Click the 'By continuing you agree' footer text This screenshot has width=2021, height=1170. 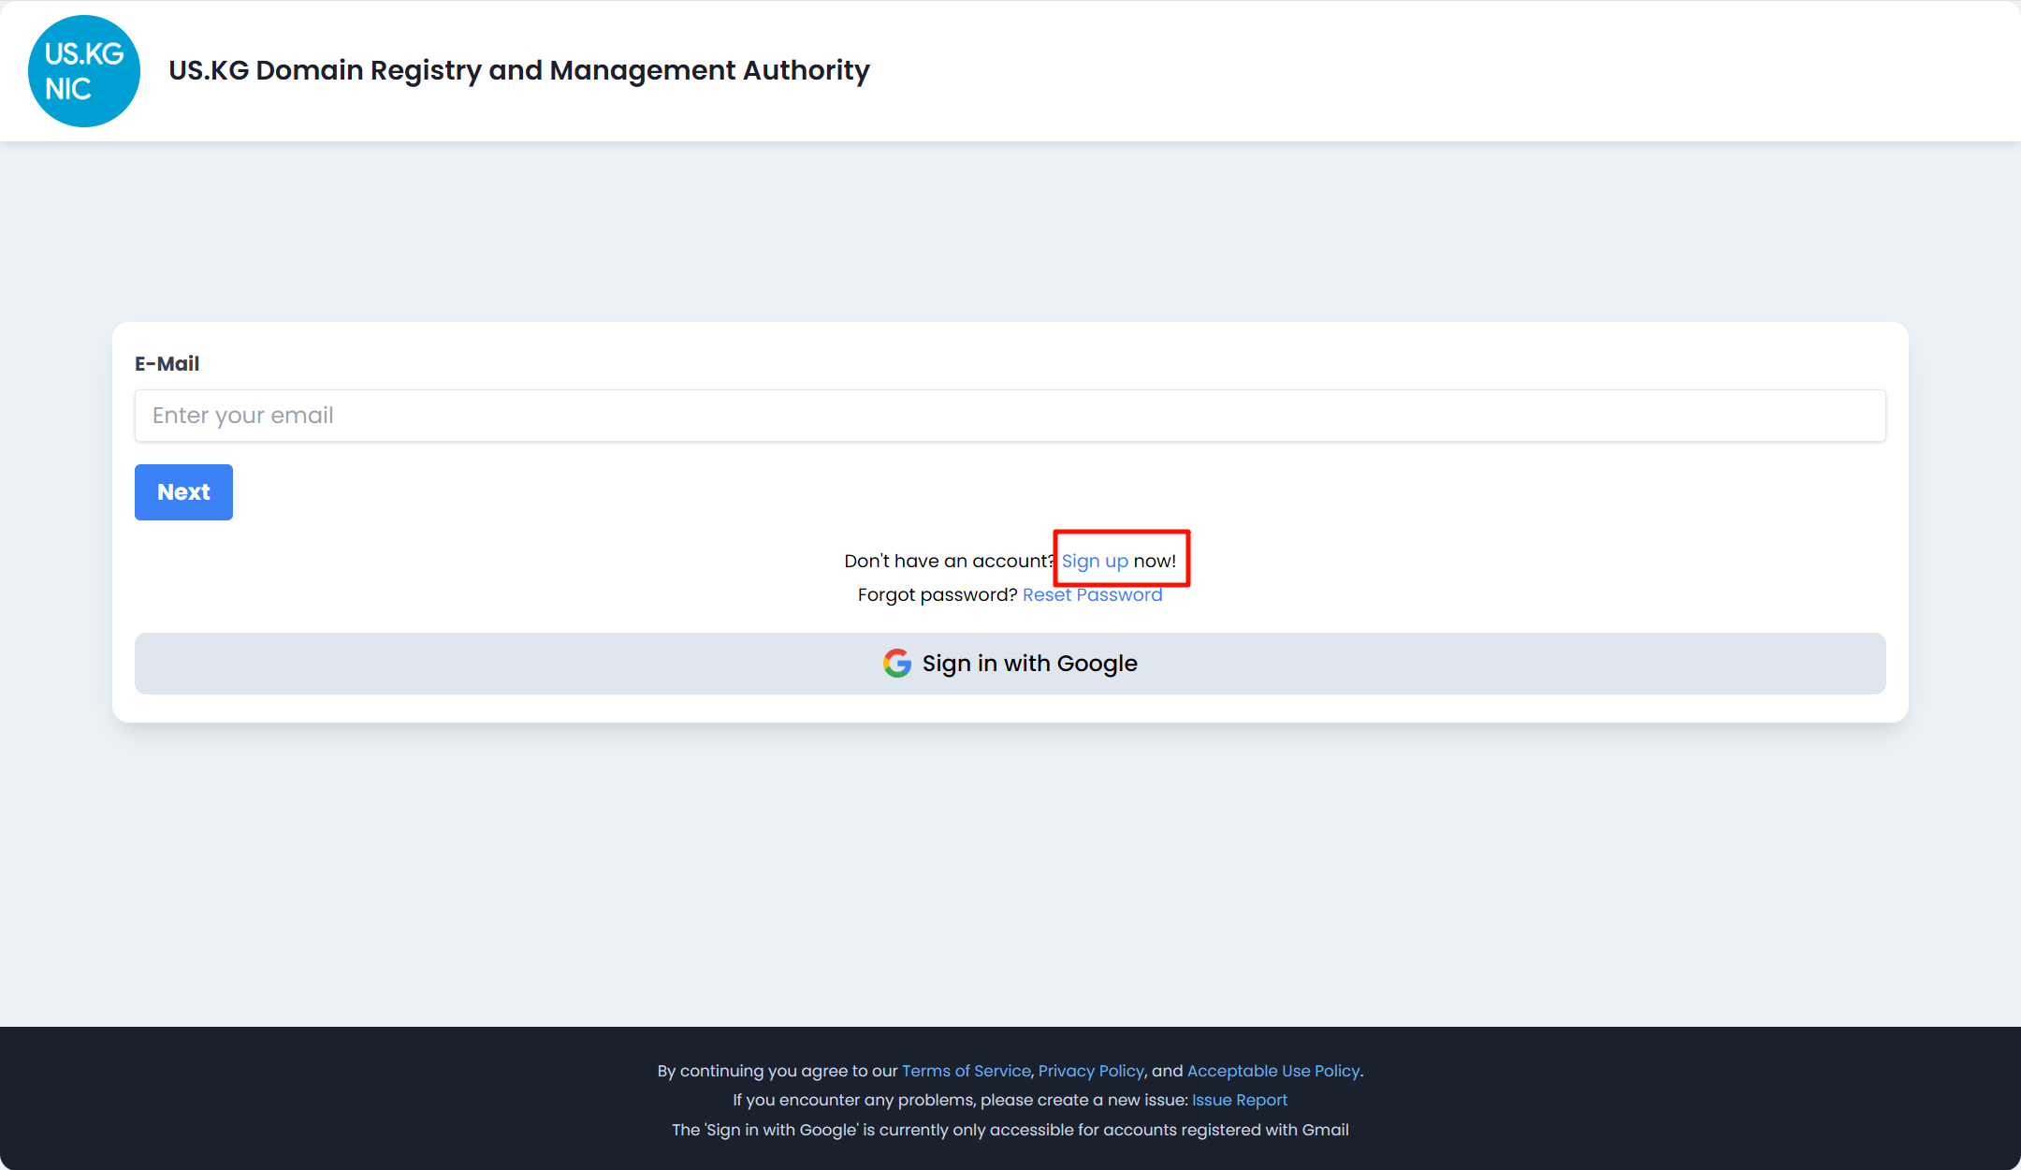777,1071
